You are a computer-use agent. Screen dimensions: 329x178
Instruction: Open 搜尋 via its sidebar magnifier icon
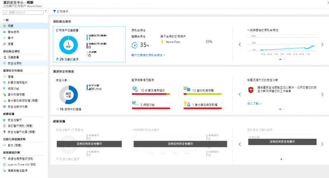tap(4, 44)
